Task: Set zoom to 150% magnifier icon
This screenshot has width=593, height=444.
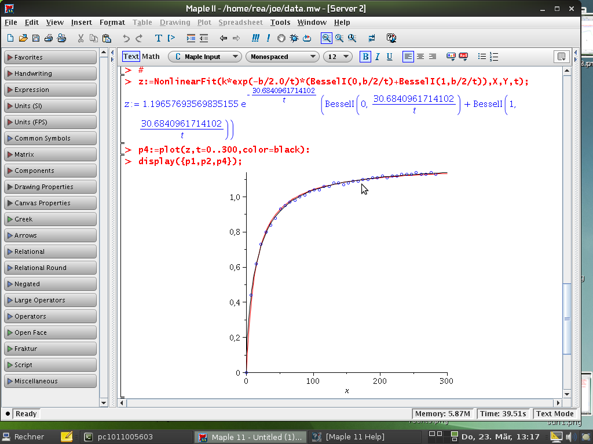Action: (x=339, y=38)
